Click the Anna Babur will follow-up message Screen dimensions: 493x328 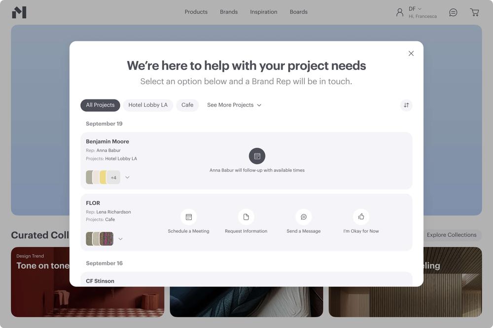(x=257, y=170)
